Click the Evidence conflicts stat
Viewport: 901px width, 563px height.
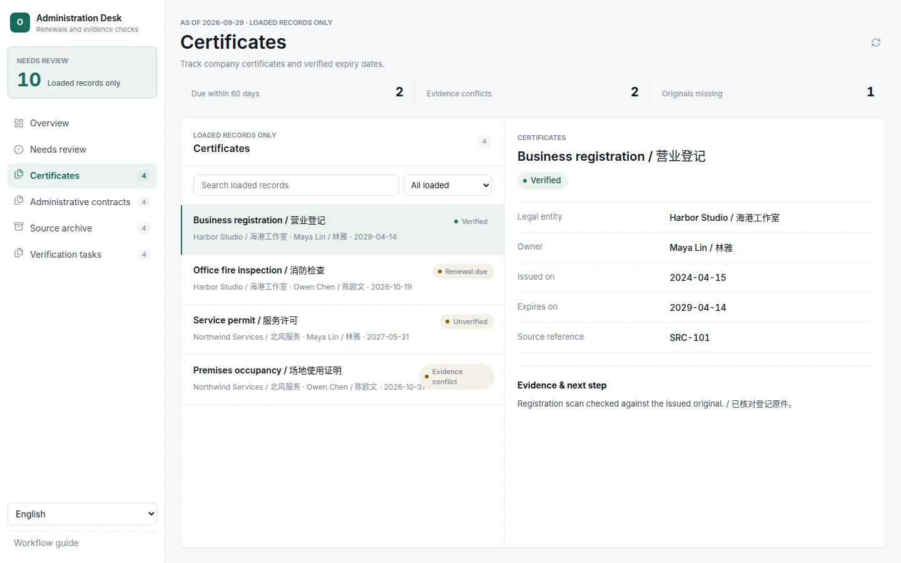pyautogui.click(x=532, y=93)
